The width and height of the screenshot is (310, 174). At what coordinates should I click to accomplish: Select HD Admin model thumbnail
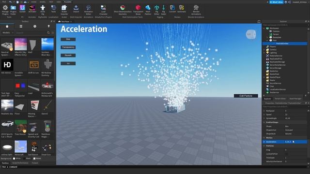click(7, 65)
